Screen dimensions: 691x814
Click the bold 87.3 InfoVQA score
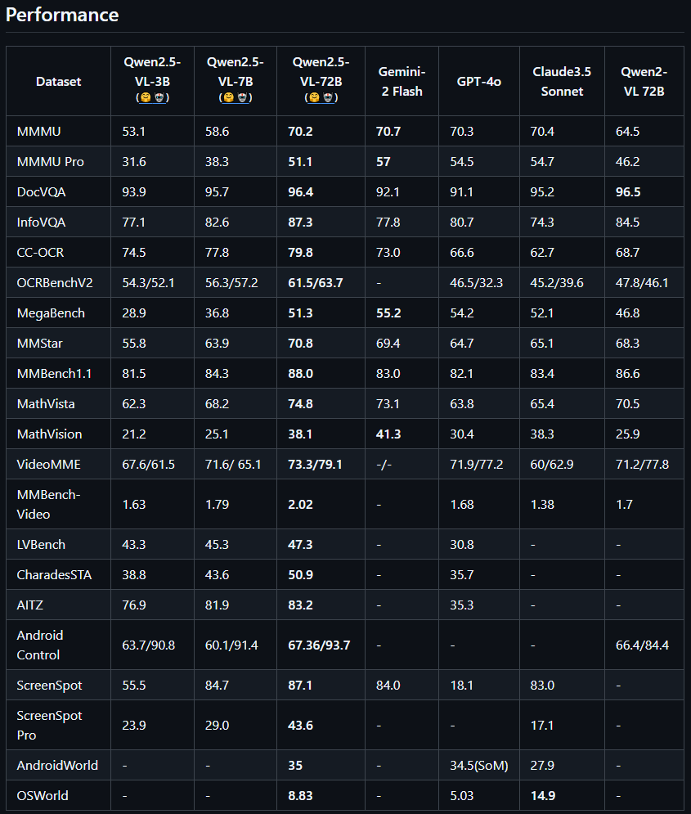[301, 223]
